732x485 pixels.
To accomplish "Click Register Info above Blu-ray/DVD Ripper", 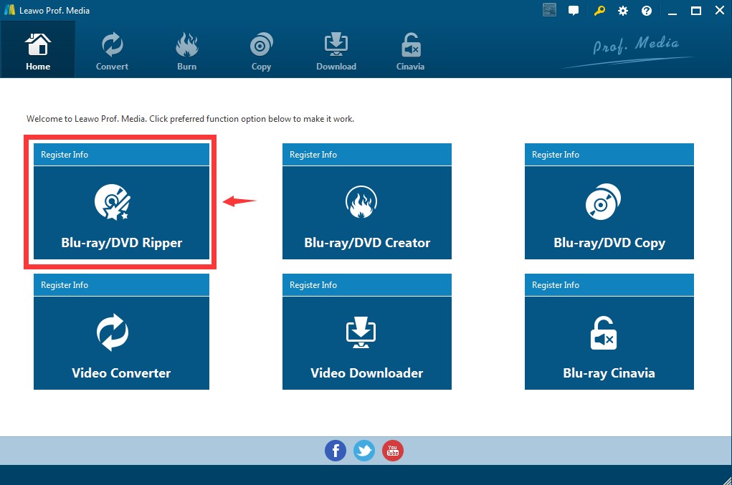I will click(x=65, y=155).
